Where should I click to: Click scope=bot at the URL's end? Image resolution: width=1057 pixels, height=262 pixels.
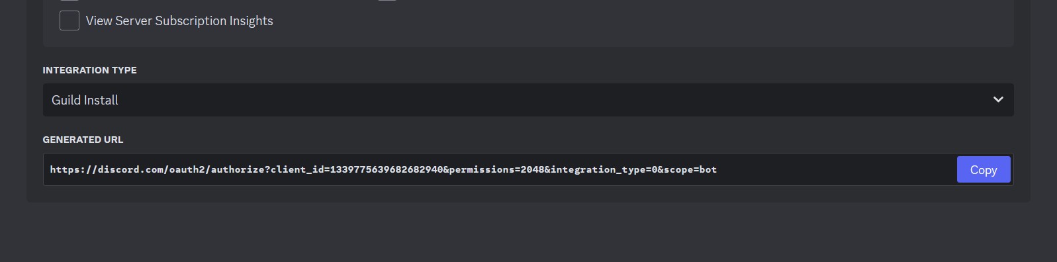[x=690, y=169]
